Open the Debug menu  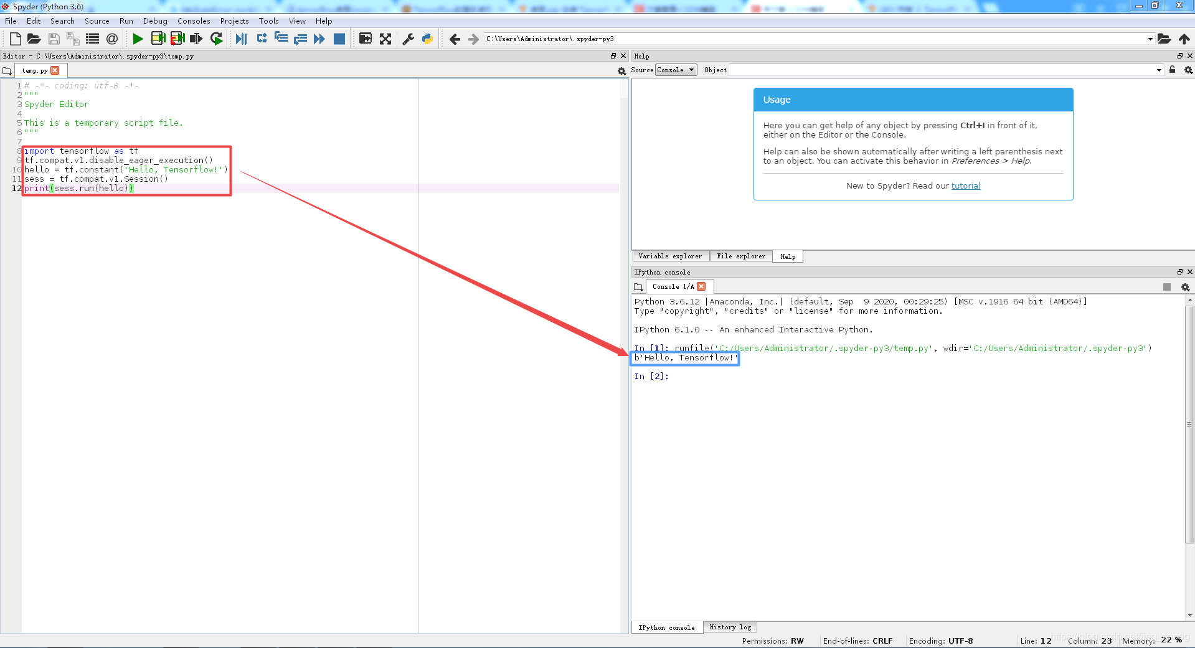(x=155, y=21)
